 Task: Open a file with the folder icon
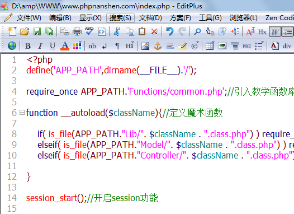(x=25, y=31)
